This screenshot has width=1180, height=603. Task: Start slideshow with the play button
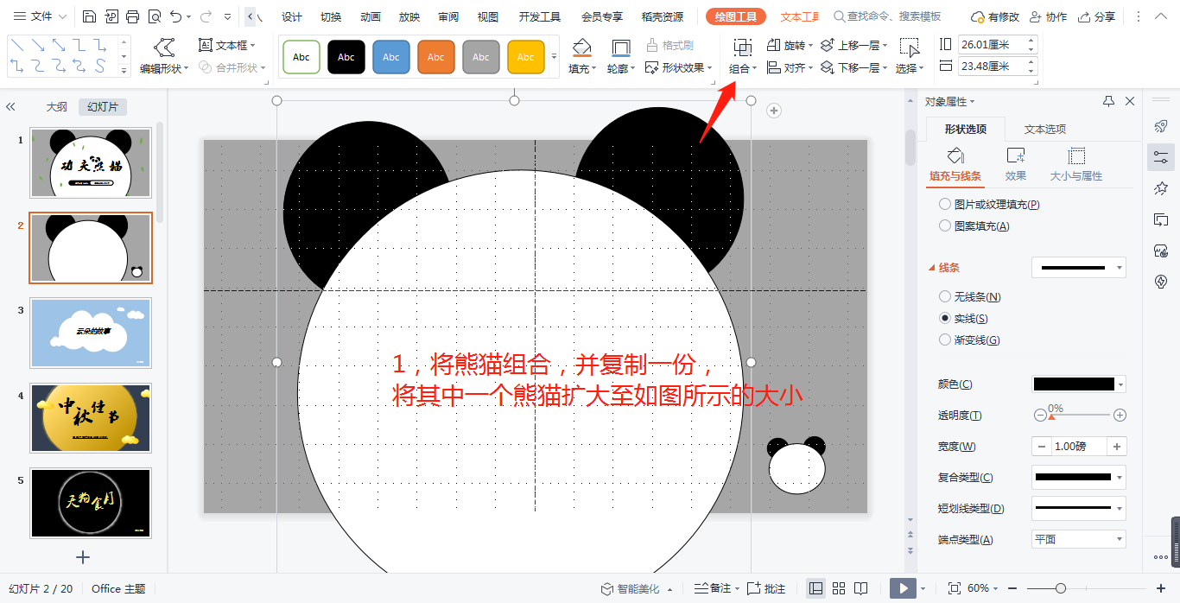[903, 588]
